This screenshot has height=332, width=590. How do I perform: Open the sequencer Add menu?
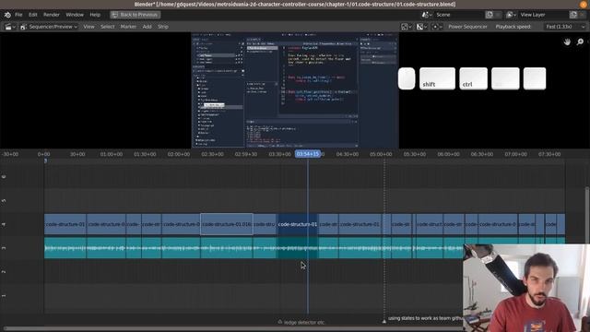pyautogui.click(x=147, y=27)
